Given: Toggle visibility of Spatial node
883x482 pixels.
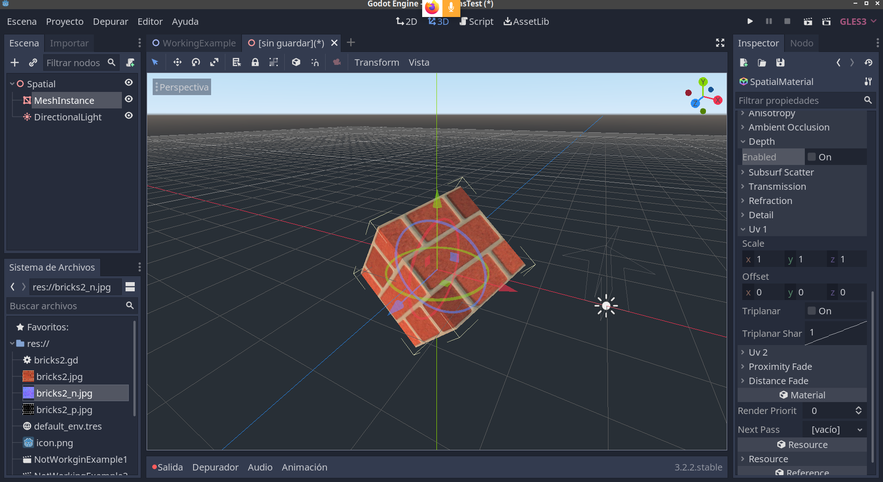Looking at the screenshot, I should tap(129, 83).
